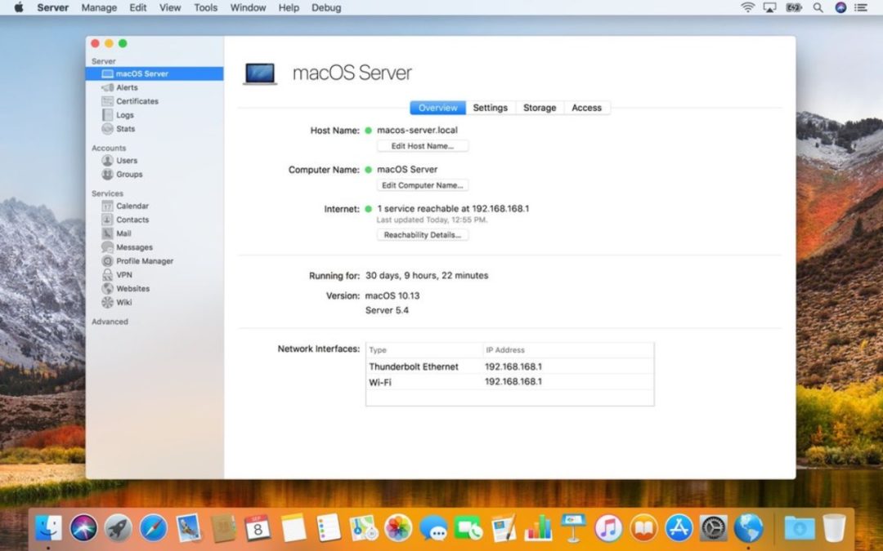The width and height of the screenshot is (883, 551).
Task: Open the Stats monitor
Action: 126,129
